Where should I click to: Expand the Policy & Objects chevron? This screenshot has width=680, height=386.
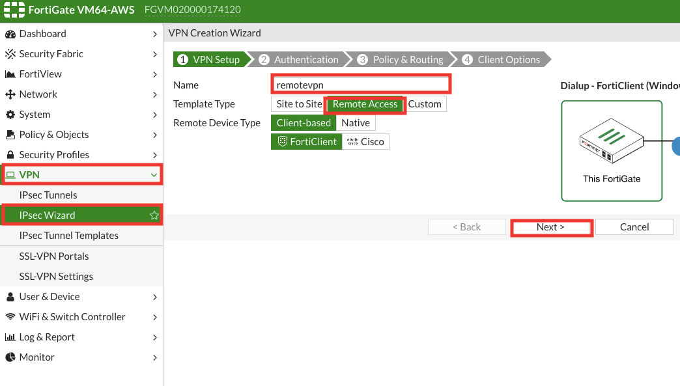pos(155,135)
